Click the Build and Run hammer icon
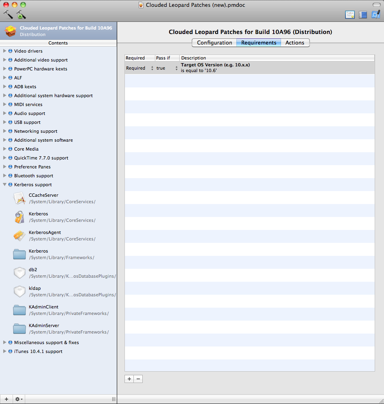384x404 pixels. point(21,15)
